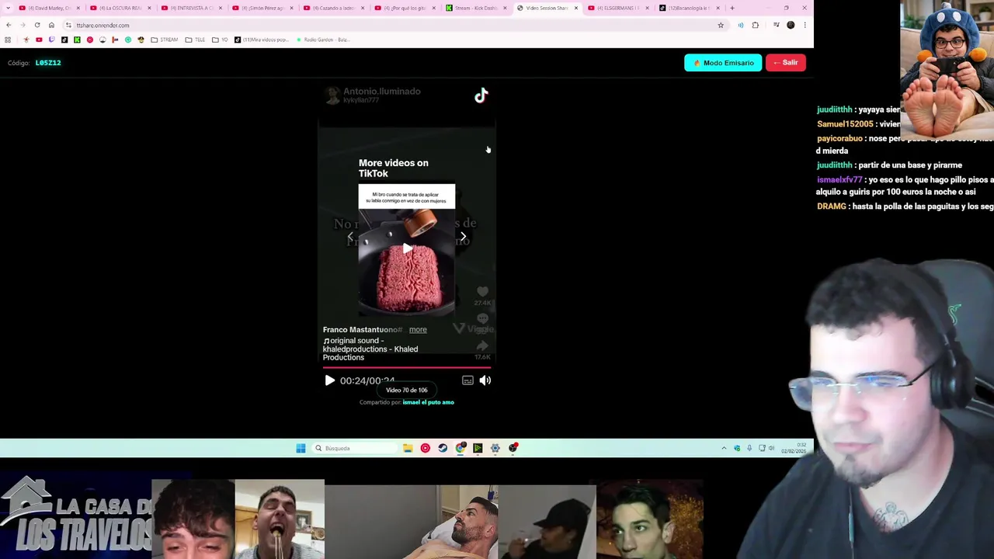Viewport: 994px width, 559px height.
Task: Like the TikTok video heart icon
Action: pos(482,292)
